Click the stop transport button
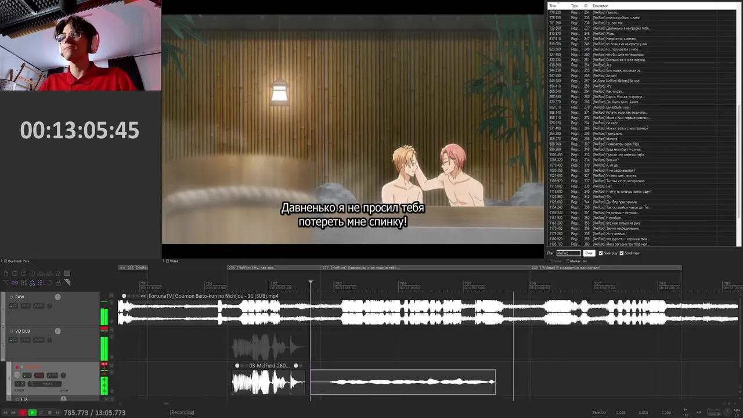 [50, 413]
